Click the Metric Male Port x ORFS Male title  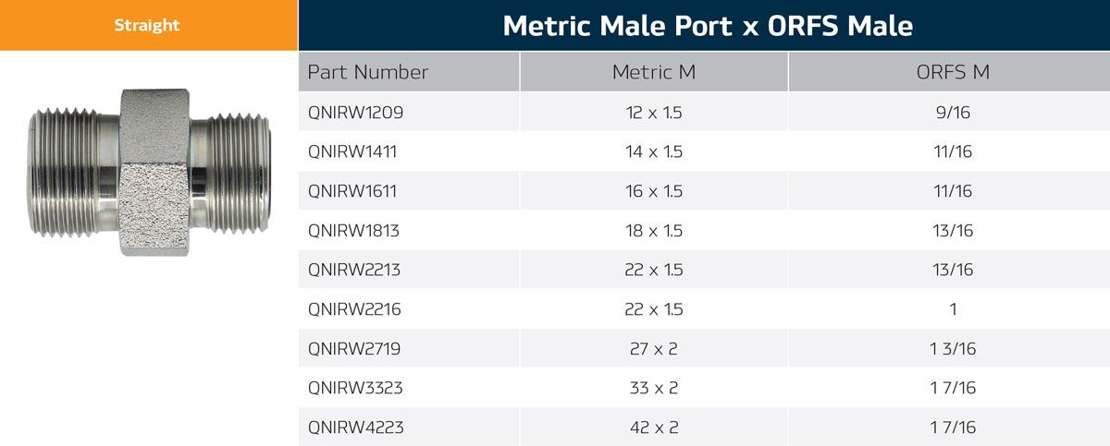(707, 26)
